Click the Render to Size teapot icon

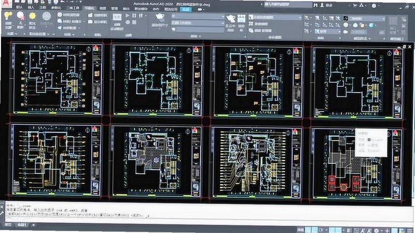(x=160, y=18)
